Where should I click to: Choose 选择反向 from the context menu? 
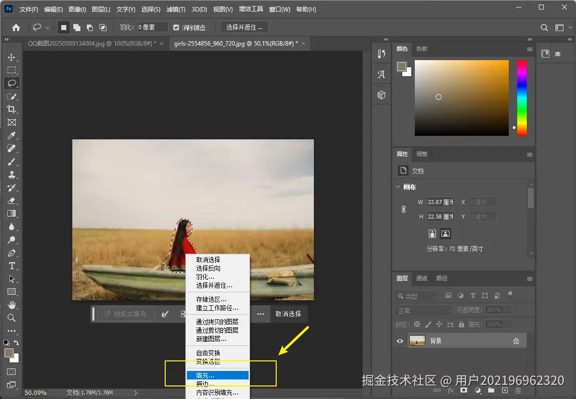(217, 268)
